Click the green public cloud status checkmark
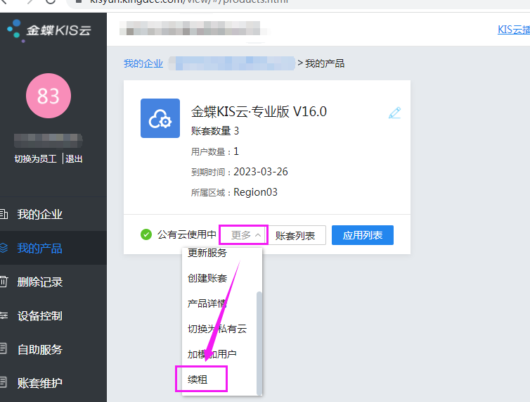The height and width of the screenshot is (402, 530). (146, 234)
